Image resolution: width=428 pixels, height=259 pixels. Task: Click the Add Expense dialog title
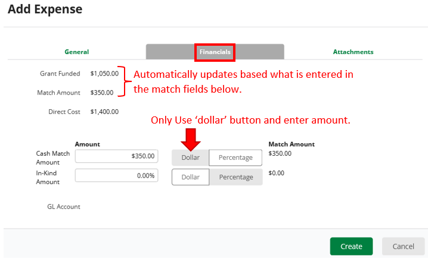[x=45, y=10]
